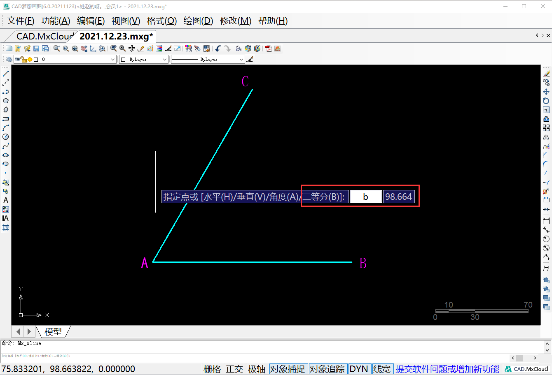Click document tabs scroll-right arrow
This screenshot has height=375, width=552.
[543, 35]
